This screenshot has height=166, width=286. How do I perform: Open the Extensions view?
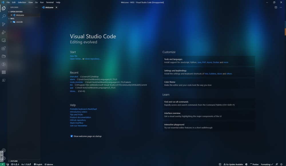pyautogui.click(x=4, y=48)
